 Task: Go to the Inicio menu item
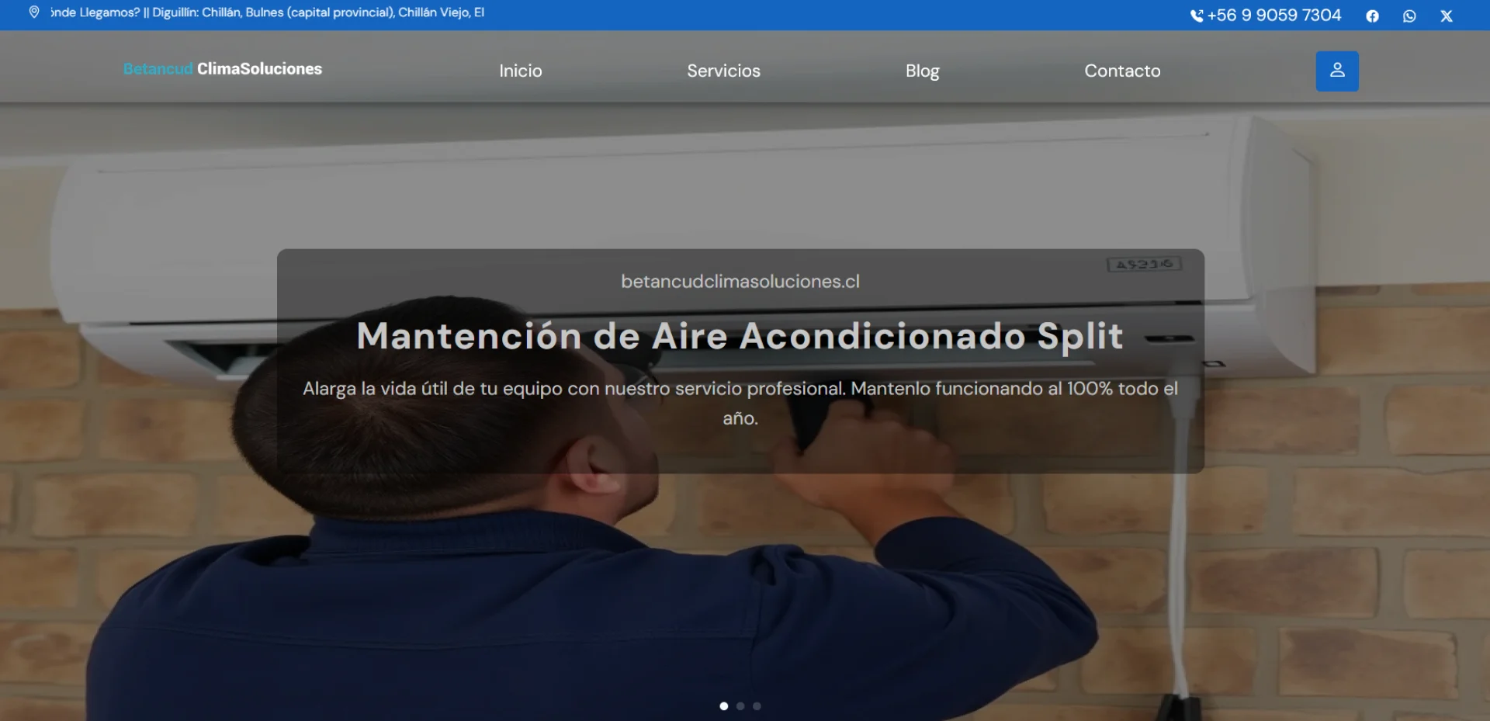[x=520, y=71]
